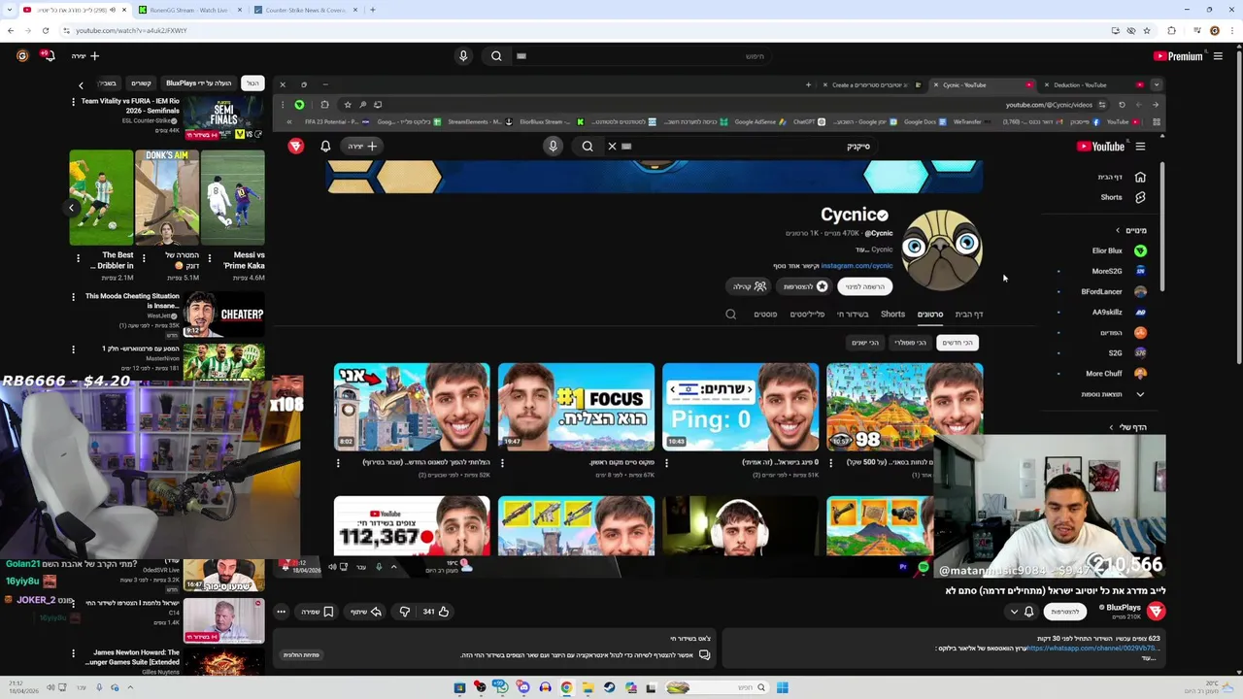Start voice search with the microphone icon
This screenshot has height=699, width=1243.
pos(463,55)
